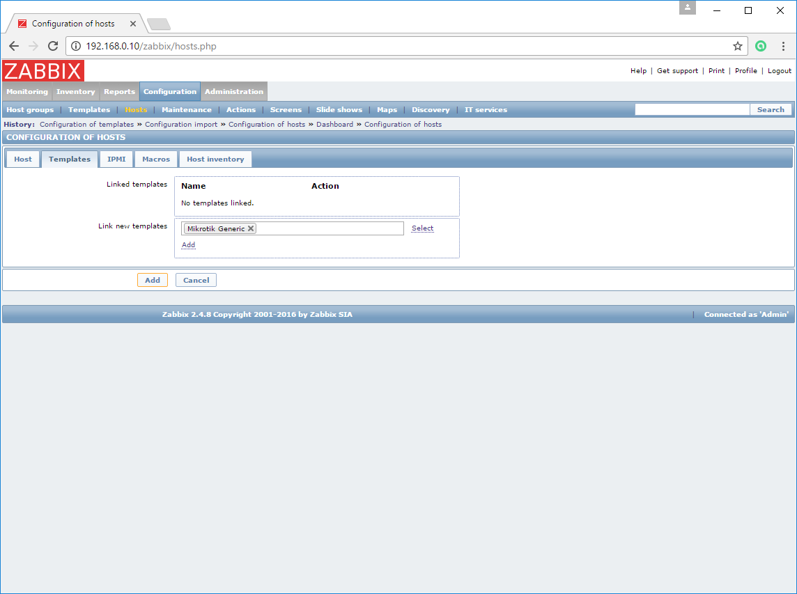Click the orange Add button
This screenshot has height=594, width=797.
click(x=153, y=280)
